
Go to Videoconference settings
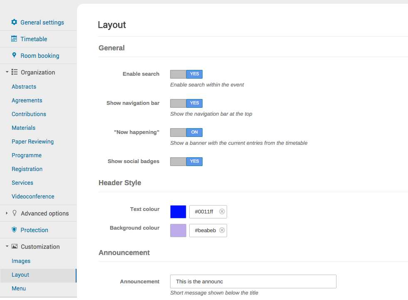point(33,197)
